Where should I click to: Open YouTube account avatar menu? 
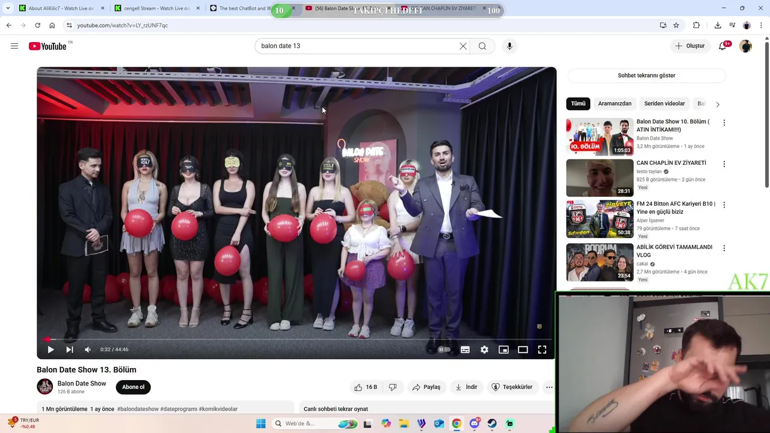coord(746,46)
